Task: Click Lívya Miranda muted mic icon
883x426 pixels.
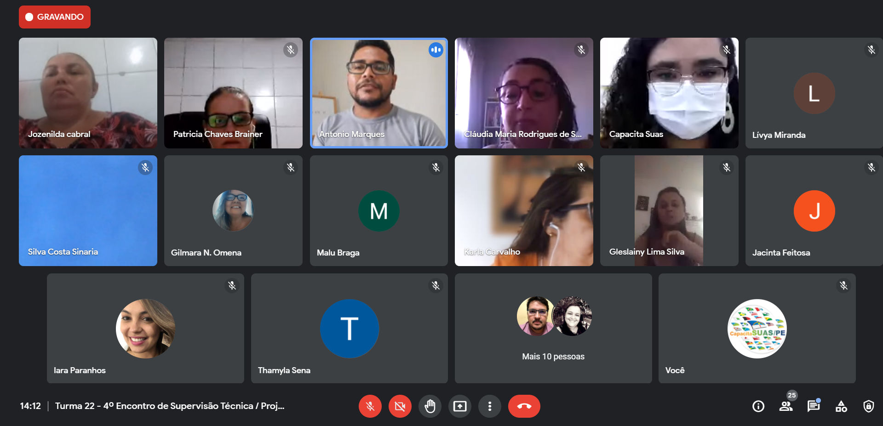Action: point(872,50)
